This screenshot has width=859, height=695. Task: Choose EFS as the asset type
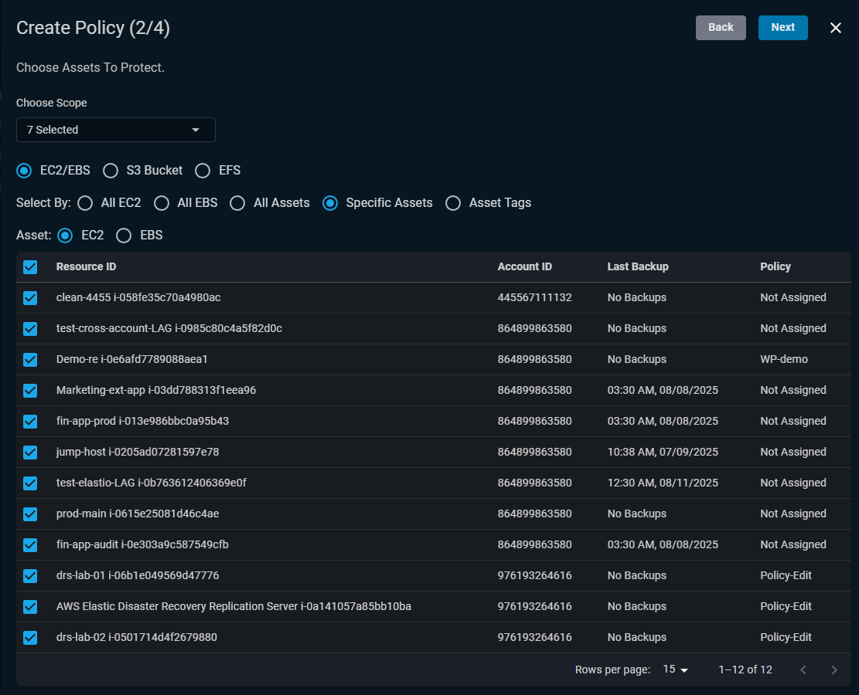202,170
